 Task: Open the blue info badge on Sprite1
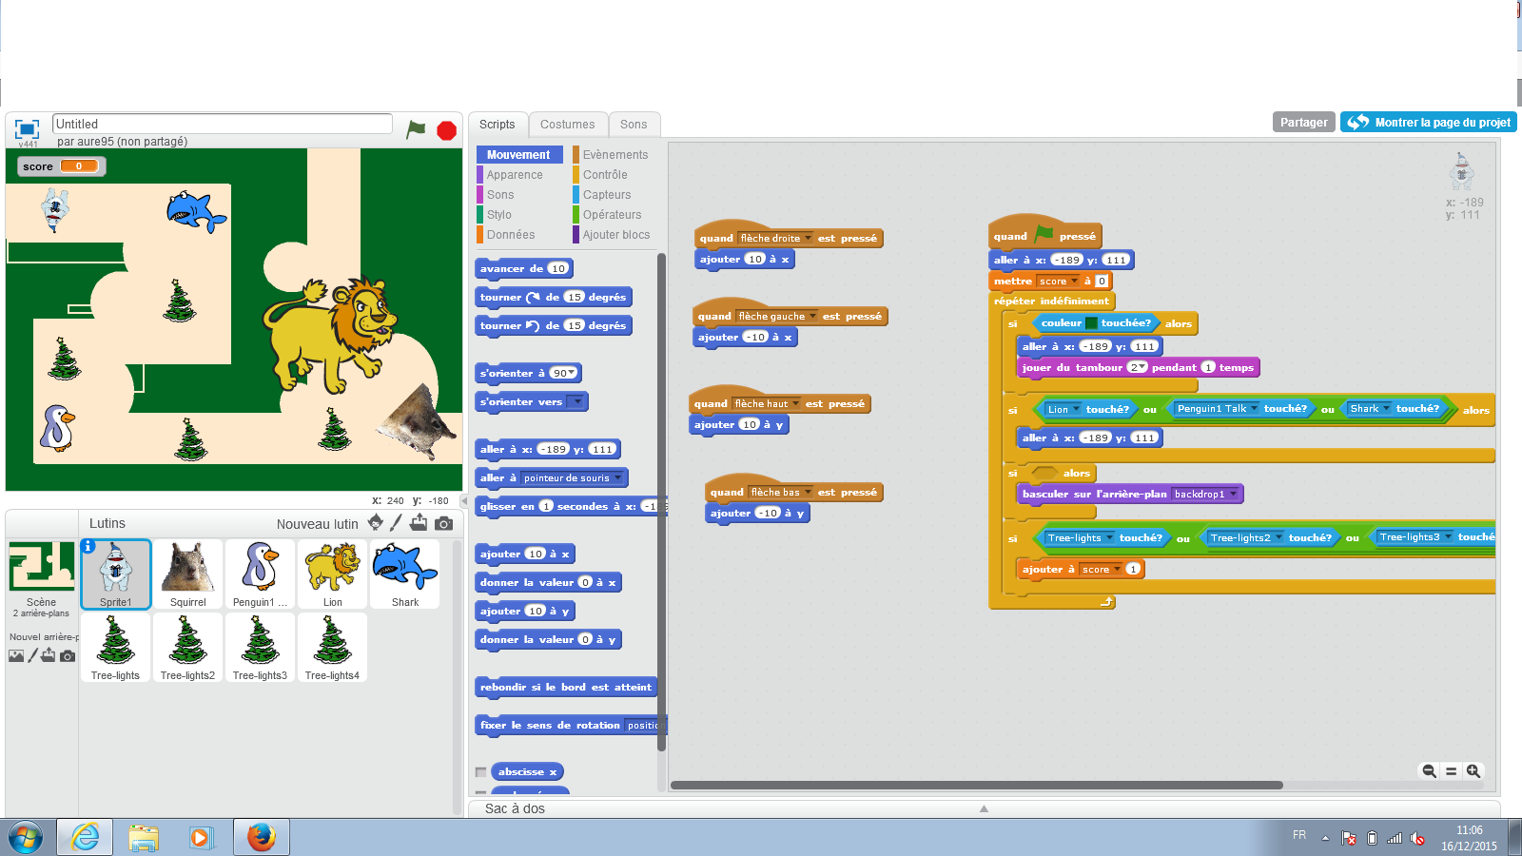click(x=88, y=546)
